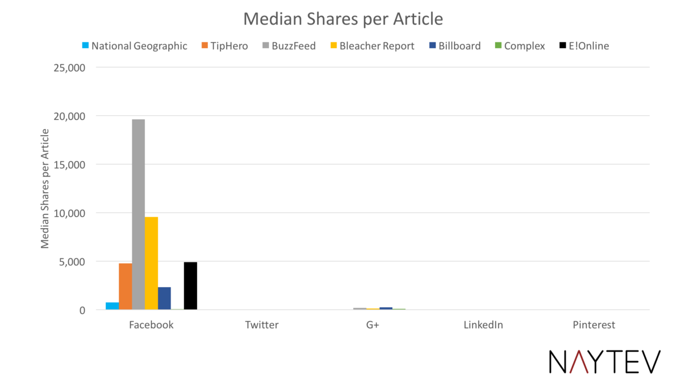The image size is (687, 390).
Task: Select the orange TipHero Facebook bar
Action: [125, 286]
